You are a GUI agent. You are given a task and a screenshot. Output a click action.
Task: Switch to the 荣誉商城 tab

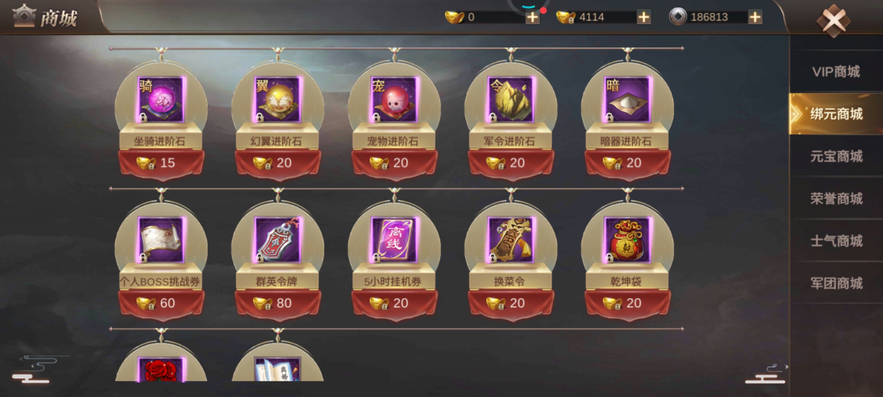point(836,198)
